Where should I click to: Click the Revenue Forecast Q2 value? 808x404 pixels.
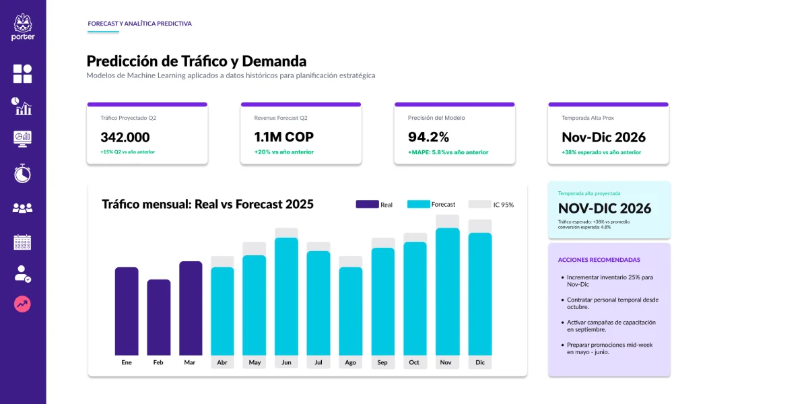pyautogui.click(x=283, y=137)
